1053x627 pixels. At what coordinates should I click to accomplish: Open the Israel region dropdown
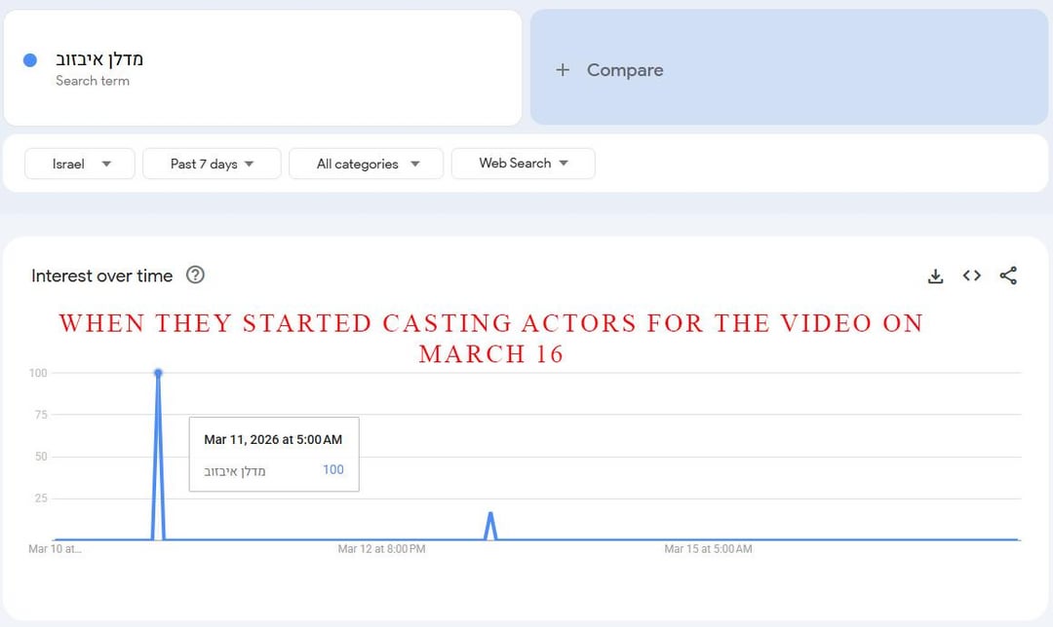pyautogui.click(x=80, y=164)
